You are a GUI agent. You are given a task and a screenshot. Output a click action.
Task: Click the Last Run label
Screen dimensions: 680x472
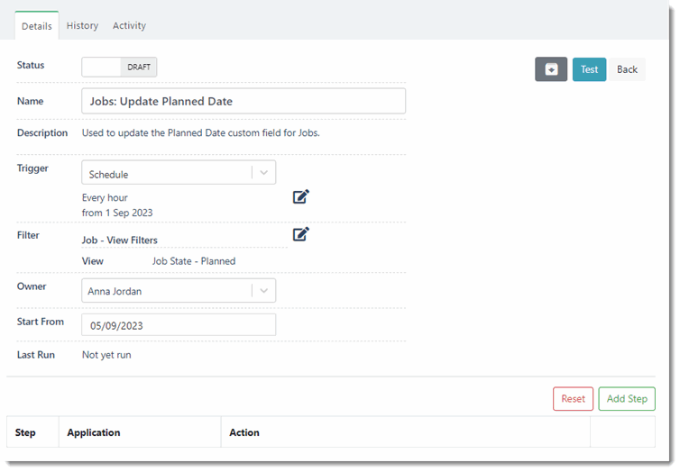(x=36, y=355)
